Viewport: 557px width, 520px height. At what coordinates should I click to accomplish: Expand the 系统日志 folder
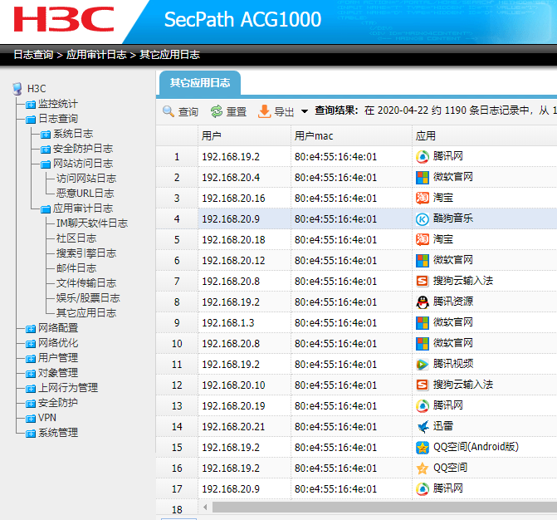tap(46, 135)
